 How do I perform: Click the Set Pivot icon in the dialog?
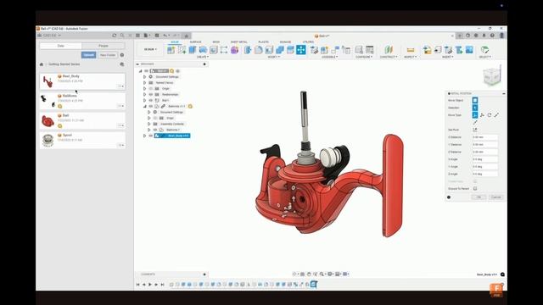(x=475, y=130)
